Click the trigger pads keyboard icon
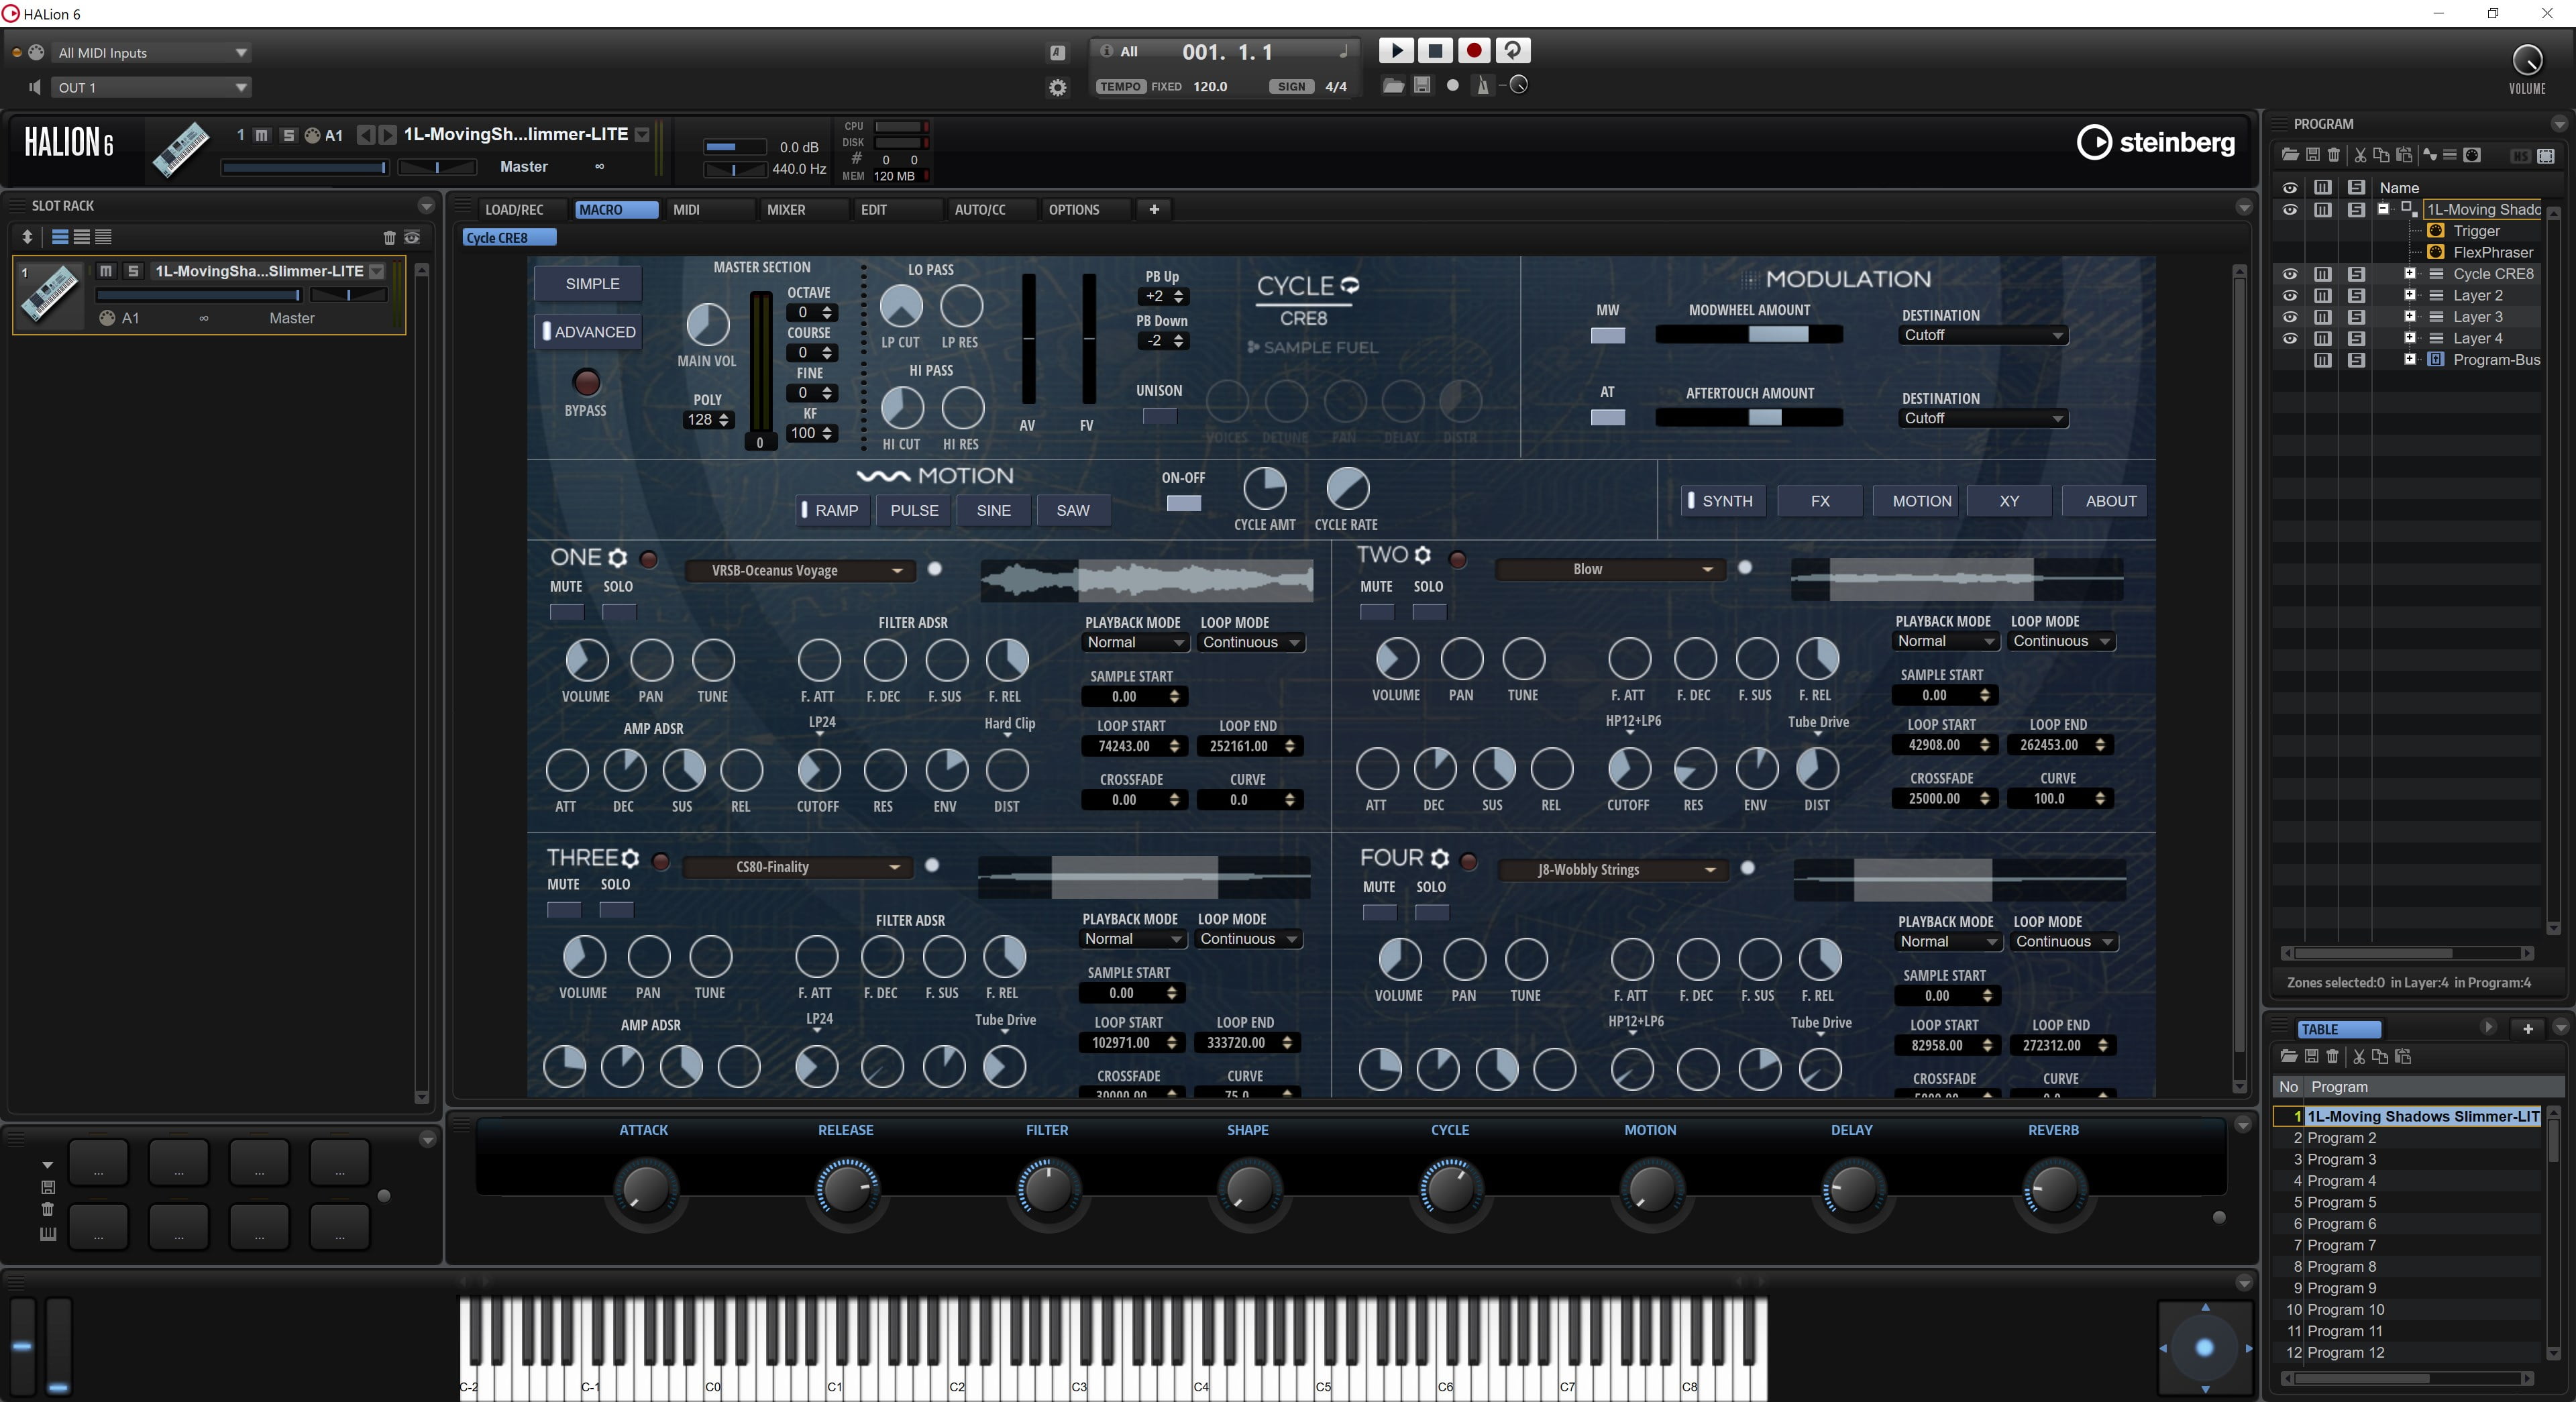 (47, 1234)
